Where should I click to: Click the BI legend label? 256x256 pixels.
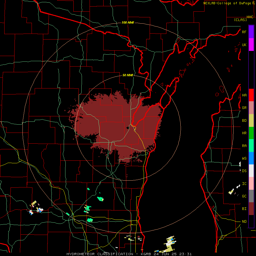(x=244, y=209)
